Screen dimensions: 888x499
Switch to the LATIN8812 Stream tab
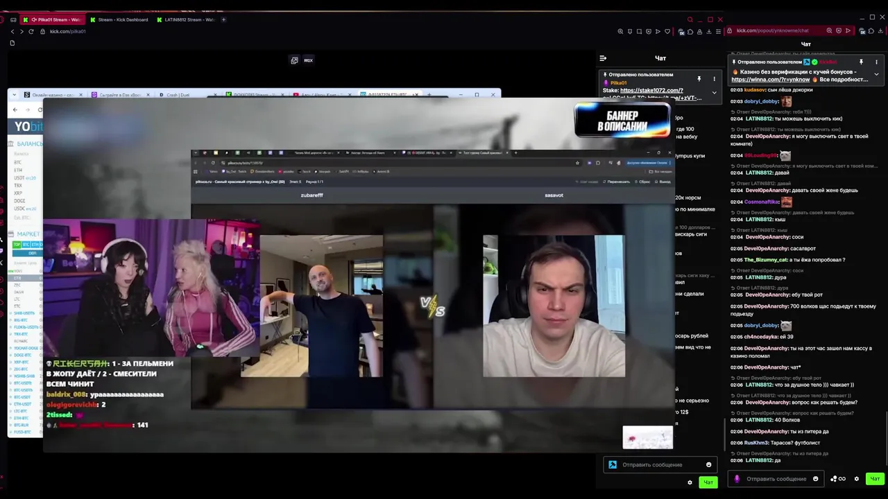185,19
